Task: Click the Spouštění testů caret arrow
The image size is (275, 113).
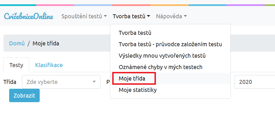Action: tap(105, 16)
